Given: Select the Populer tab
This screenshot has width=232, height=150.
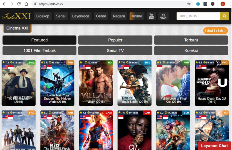Looking at the screenshot, I should point(115,40).
